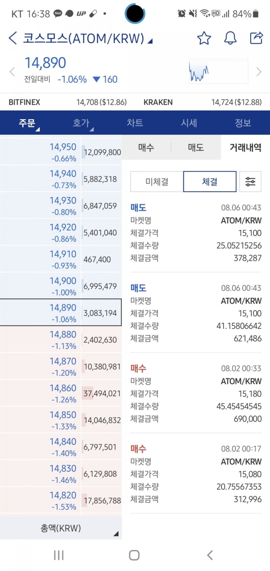
Task: Tap executed price 15,080
Action: click(250, 474)
